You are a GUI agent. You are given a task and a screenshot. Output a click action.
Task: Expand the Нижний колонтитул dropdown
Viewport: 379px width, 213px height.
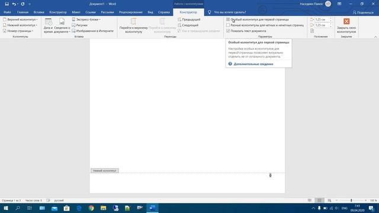(20, 25)
